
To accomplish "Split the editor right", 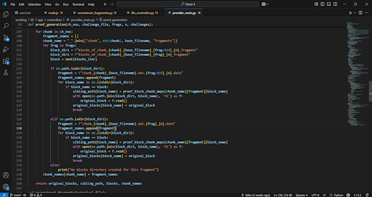I will (x=361, y=13).
